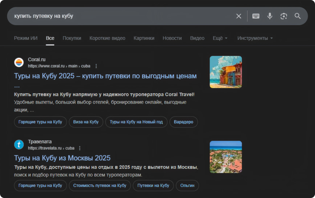Open three-dot menu for Coral.ru result

[x=96, y=66]
